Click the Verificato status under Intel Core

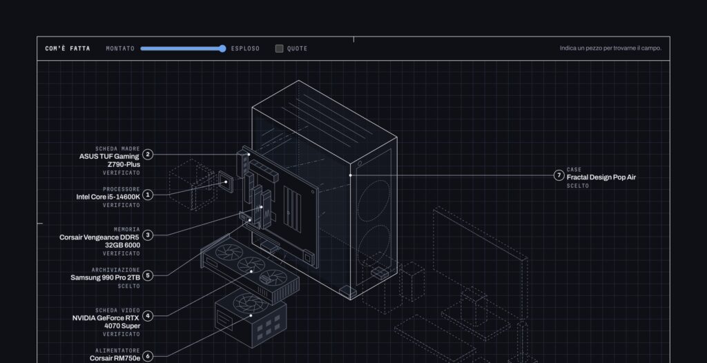coord(122,205)
